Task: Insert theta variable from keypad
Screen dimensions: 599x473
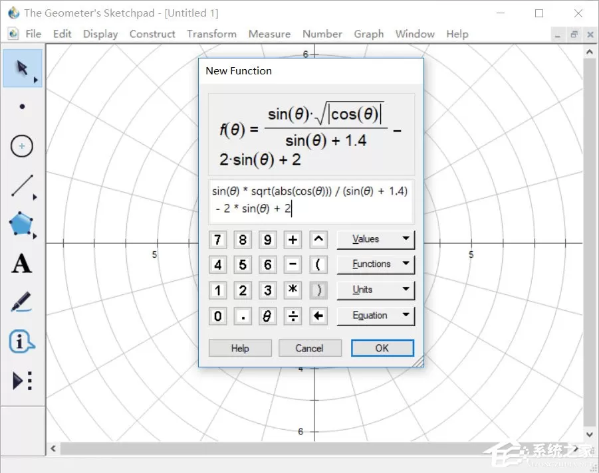Action: [x=267, y=316]
